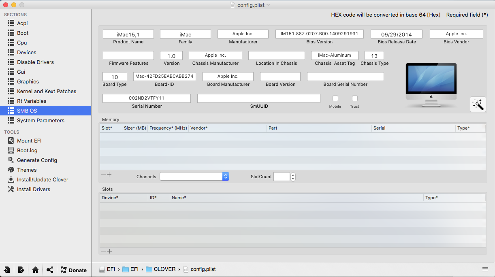The height and width of the screenshot is (277, 495).
Task: Click the home icon
Action: click(x=35, y=270)
